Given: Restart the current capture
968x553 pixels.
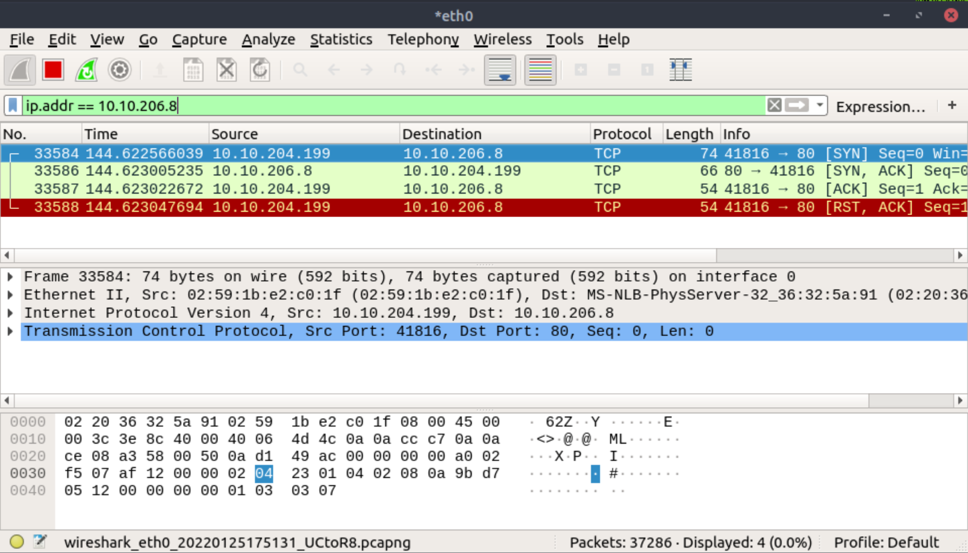Looking at the screenshot, I should (x=86, y=69).
